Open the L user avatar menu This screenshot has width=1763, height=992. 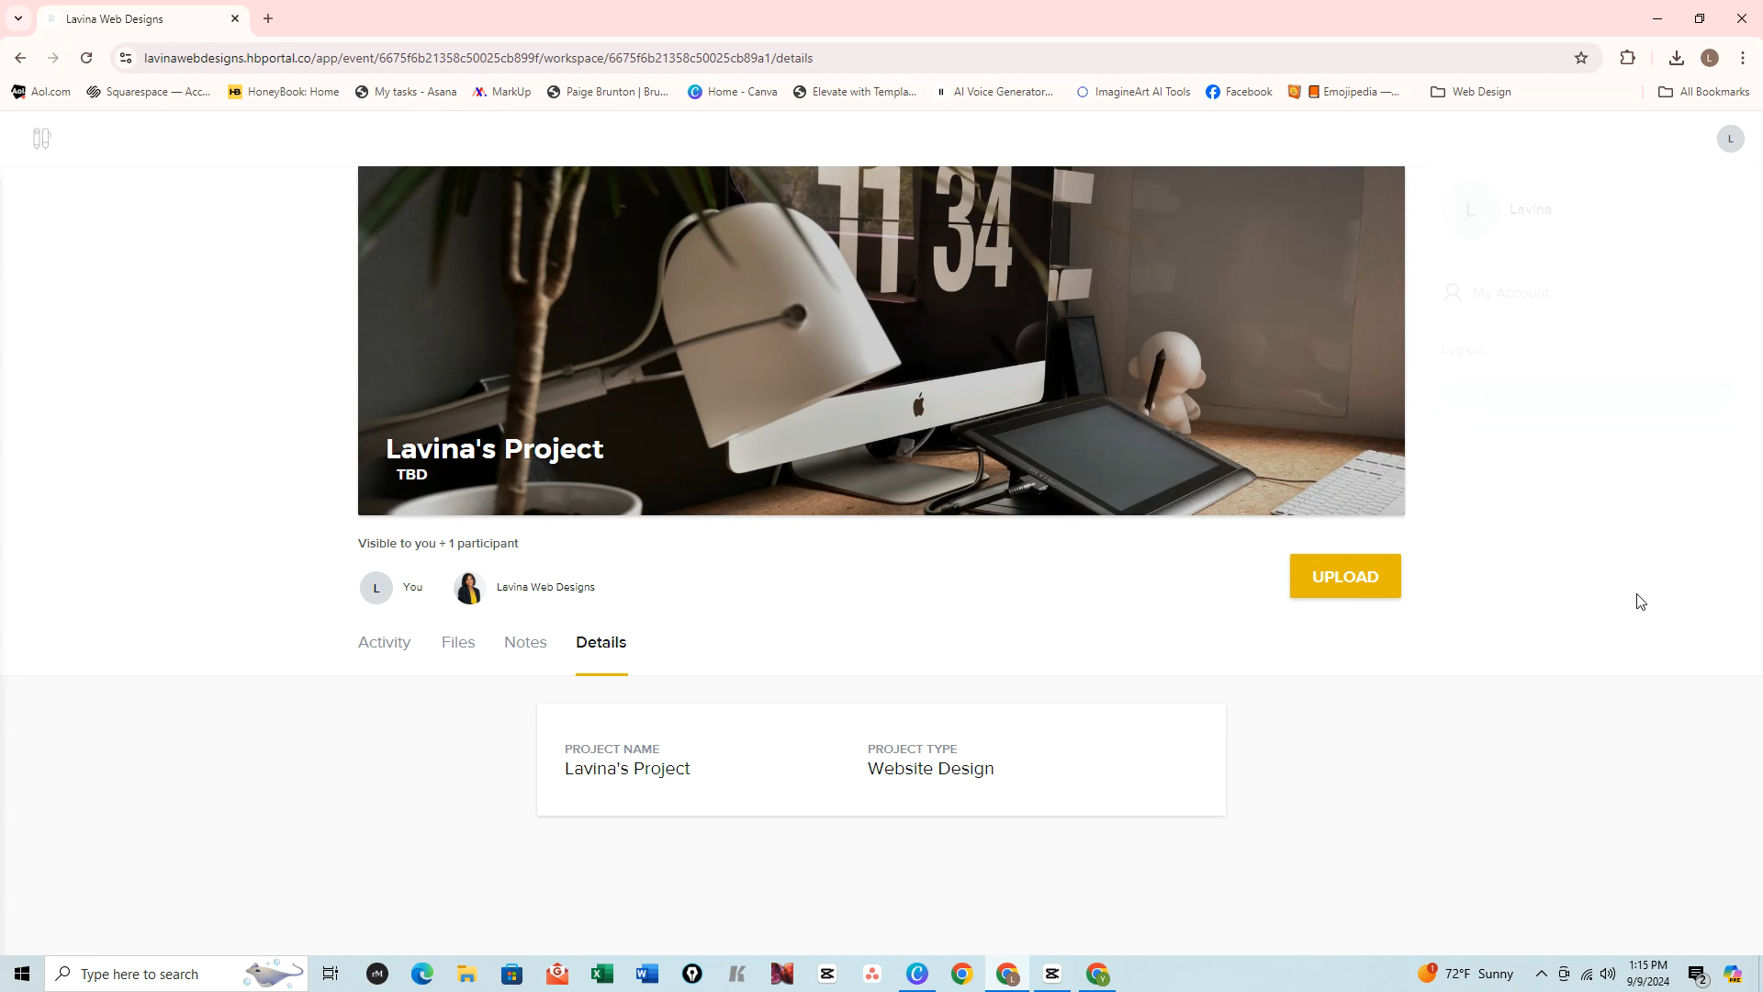coord(1730,139)
